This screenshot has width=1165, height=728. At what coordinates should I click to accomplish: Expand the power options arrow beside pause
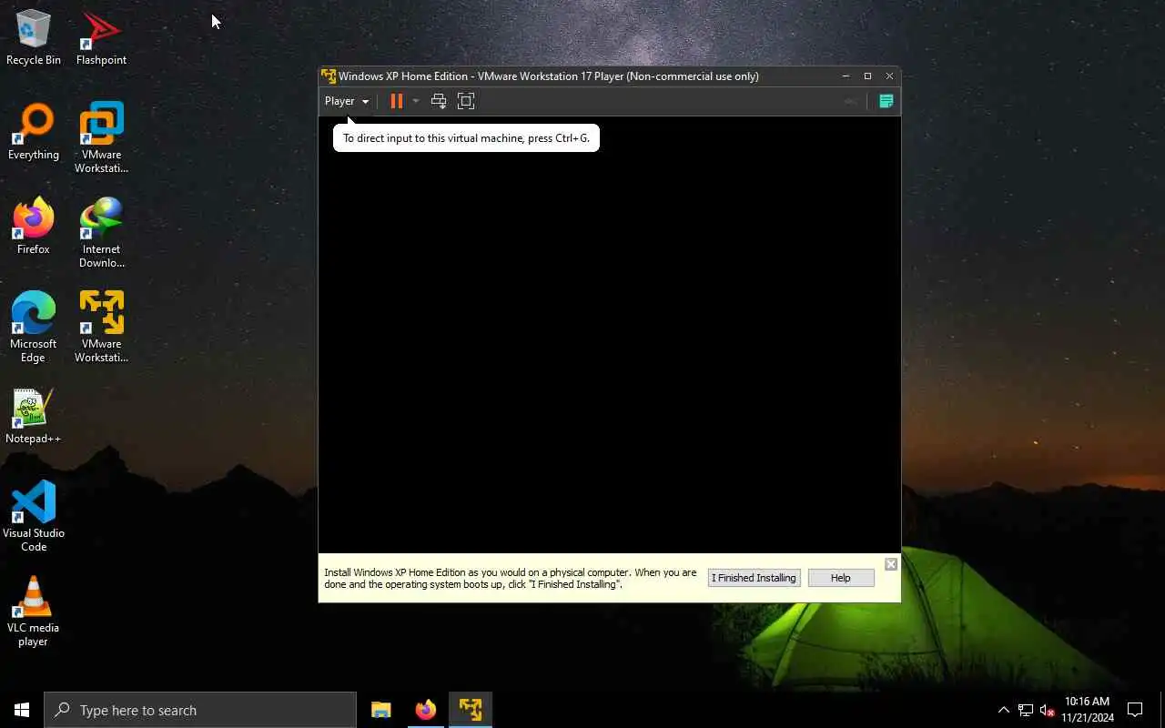[x=416, y=101]
